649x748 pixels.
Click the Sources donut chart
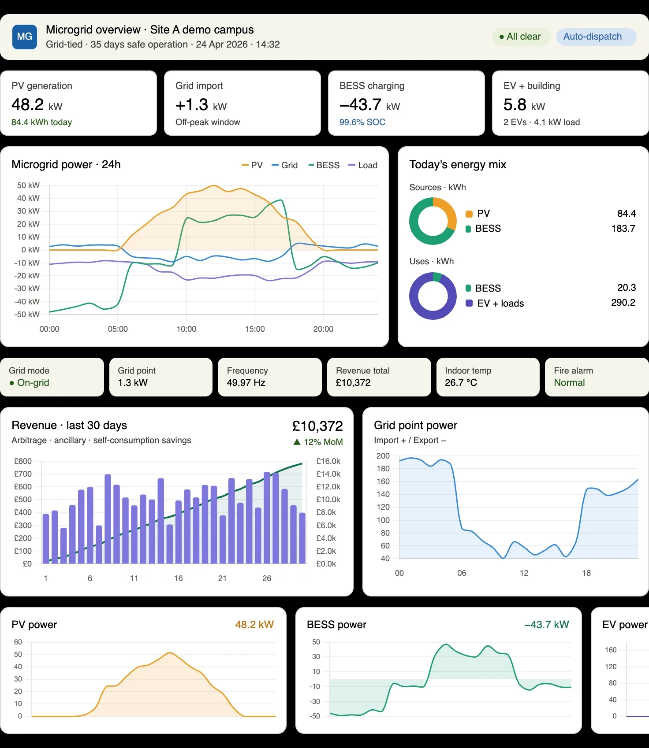[433, 221]
